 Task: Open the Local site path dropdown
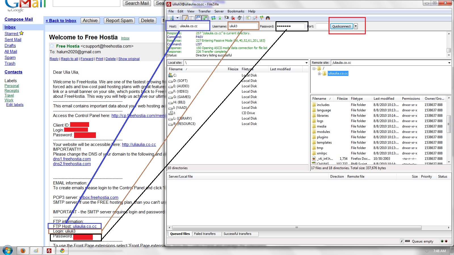tap(306, 63)
